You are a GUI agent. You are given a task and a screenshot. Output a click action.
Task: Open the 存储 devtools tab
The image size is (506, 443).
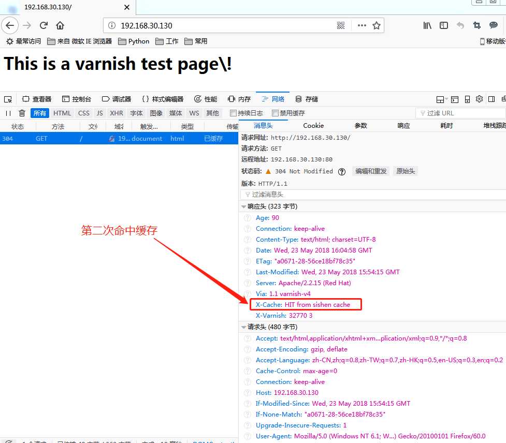click(307, 99)
